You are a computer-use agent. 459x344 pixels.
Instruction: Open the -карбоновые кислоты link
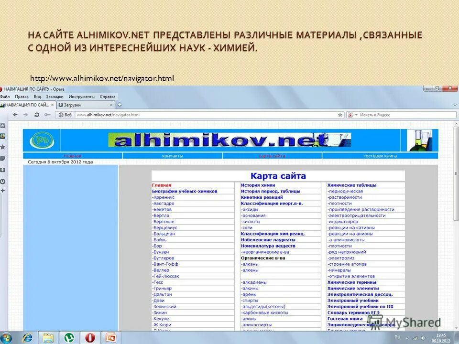264,312
